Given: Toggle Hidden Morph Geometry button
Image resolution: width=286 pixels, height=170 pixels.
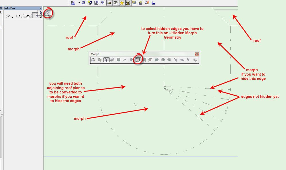Looking at the screenshot, I should (138, 60).
